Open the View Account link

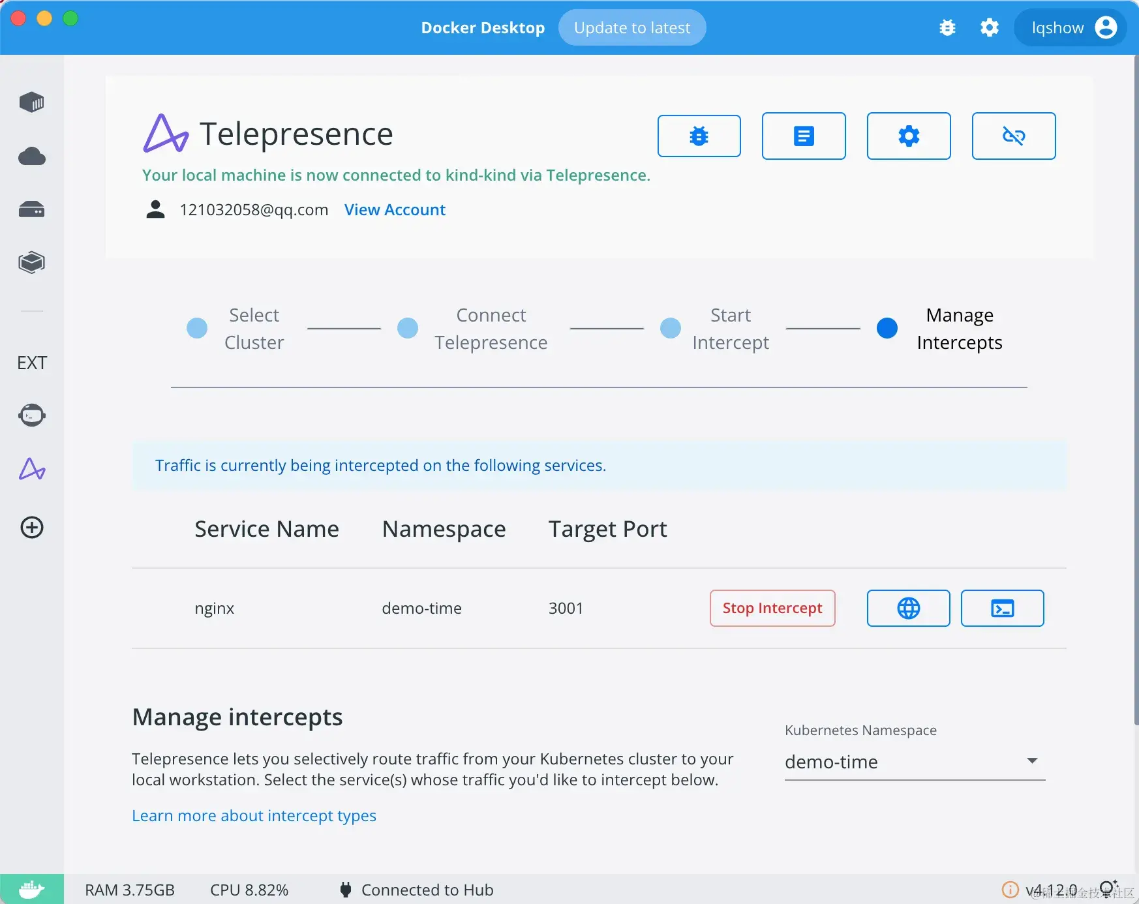click(394, 209)
